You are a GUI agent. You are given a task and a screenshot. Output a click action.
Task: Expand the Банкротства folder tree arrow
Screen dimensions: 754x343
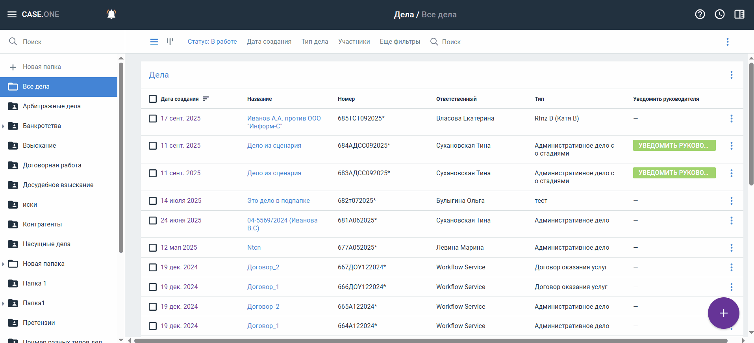pyautogui.click(x=3, y=126)
